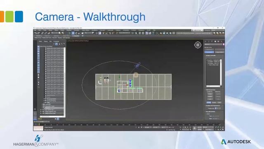Toggle the Selection Lock in status bar

click(139, 127)
